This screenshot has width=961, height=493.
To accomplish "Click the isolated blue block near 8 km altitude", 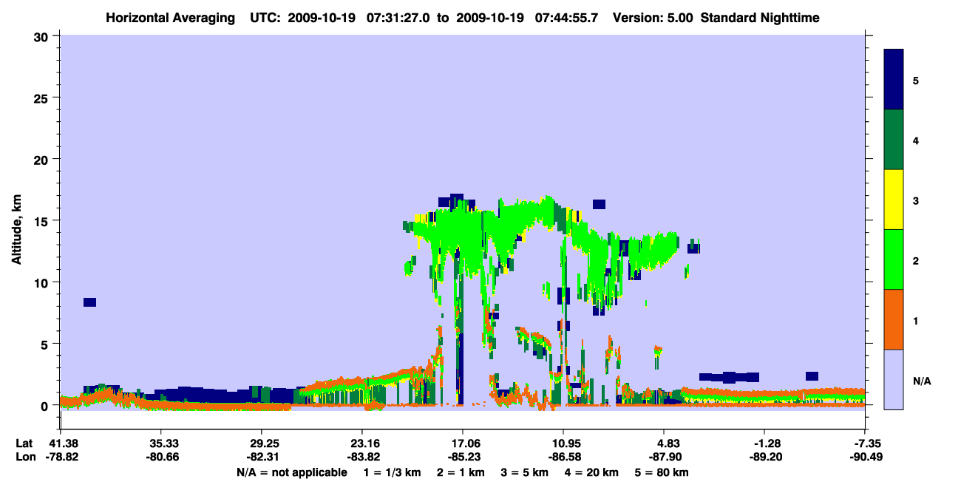I will 89,302.
